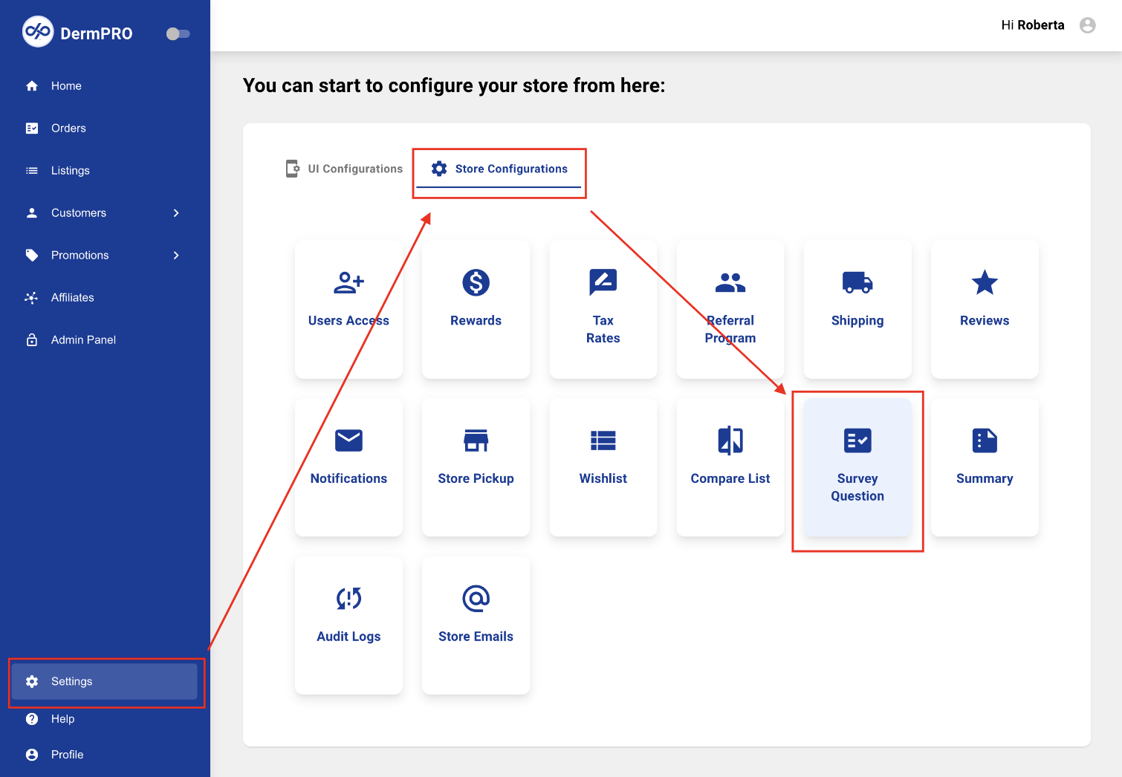This screenshot has height=777, width=1122.
Task: Open the Audit Logs icon card
Action: (x=348, y=599)
